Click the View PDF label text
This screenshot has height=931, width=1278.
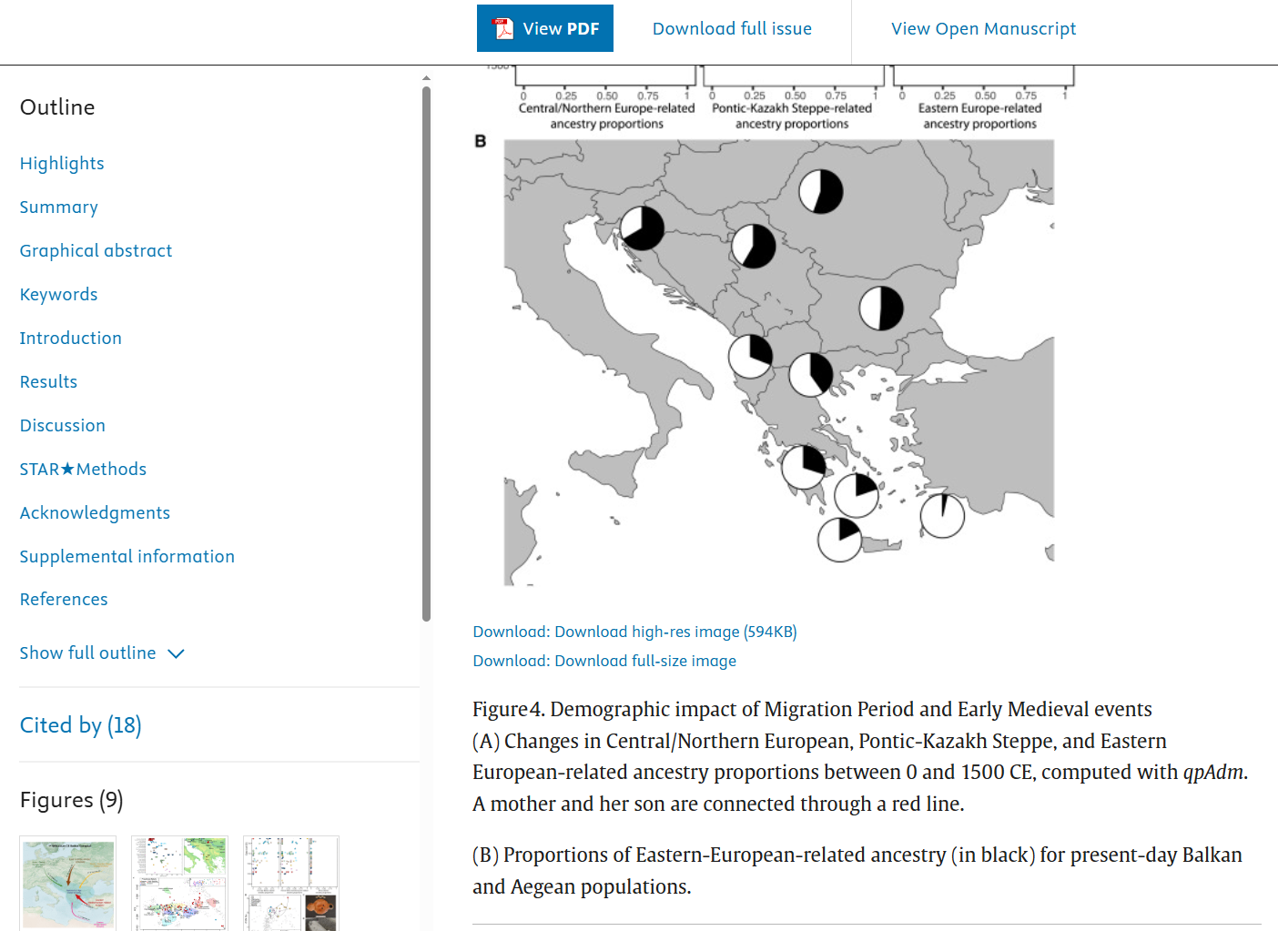561,29
